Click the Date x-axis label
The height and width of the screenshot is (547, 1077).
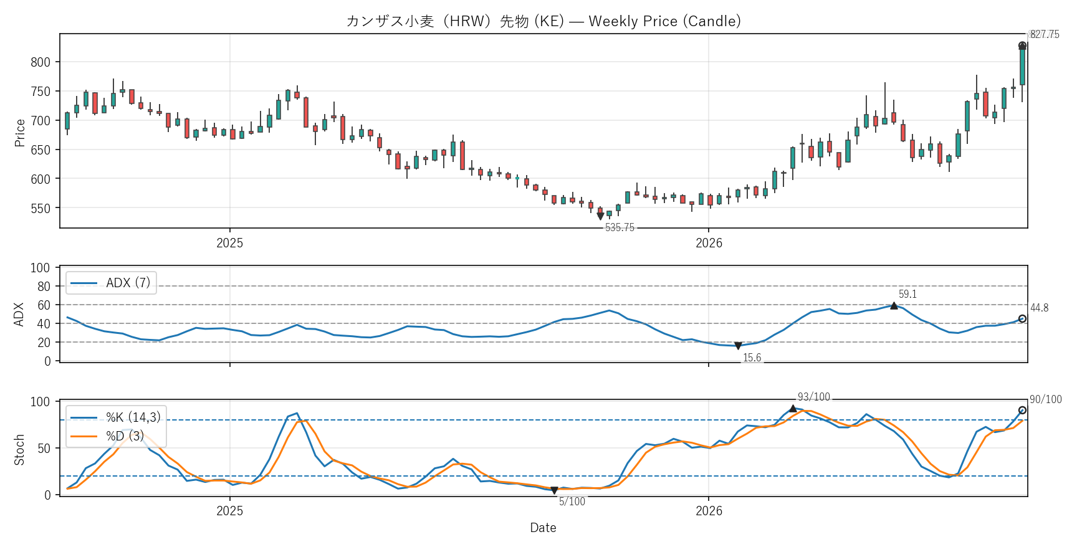coord(543,528)
